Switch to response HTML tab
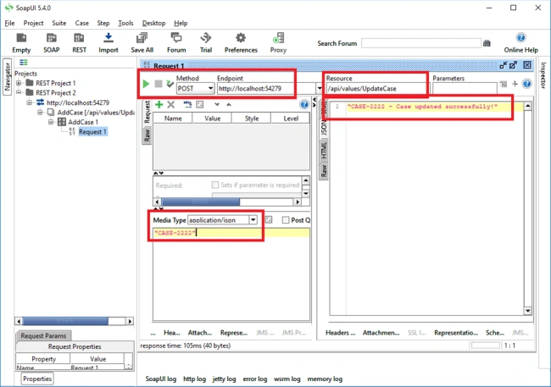The width and height of the screenshot is (551, 387). 324,150
